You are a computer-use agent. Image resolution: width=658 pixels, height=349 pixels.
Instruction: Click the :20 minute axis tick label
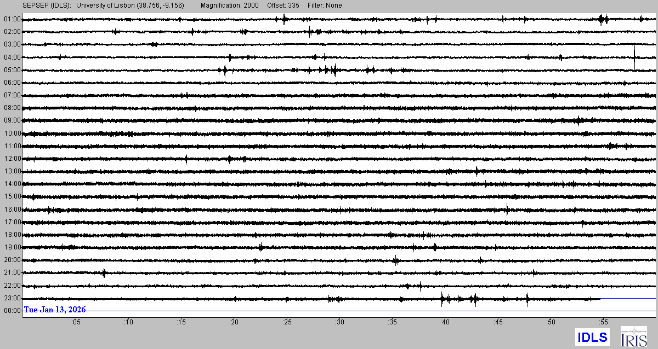click(234, 323)
